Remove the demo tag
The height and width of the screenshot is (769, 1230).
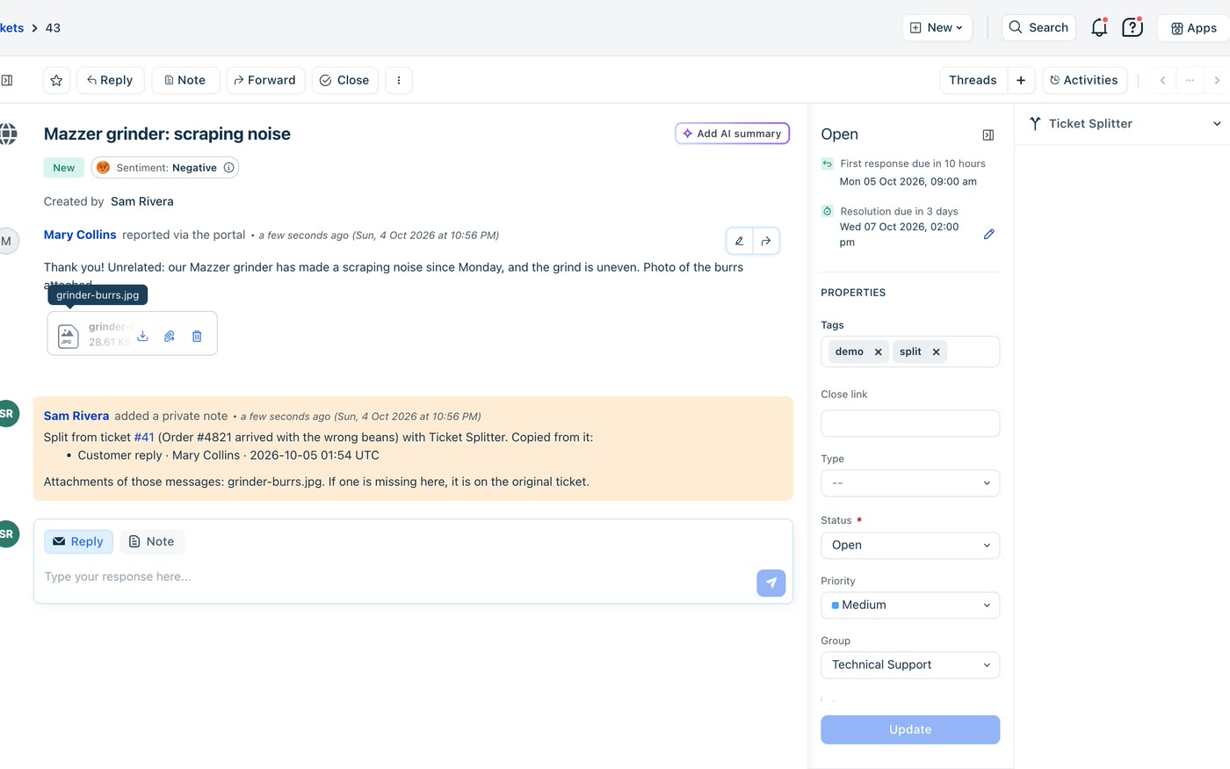coord(878,352)
